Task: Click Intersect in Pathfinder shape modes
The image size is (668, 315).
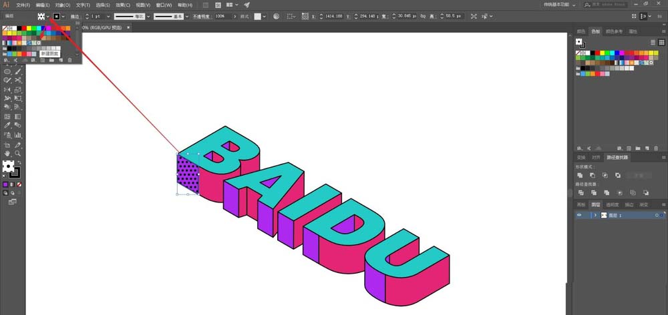Action: pyautogui.click(x=605, y=175)
